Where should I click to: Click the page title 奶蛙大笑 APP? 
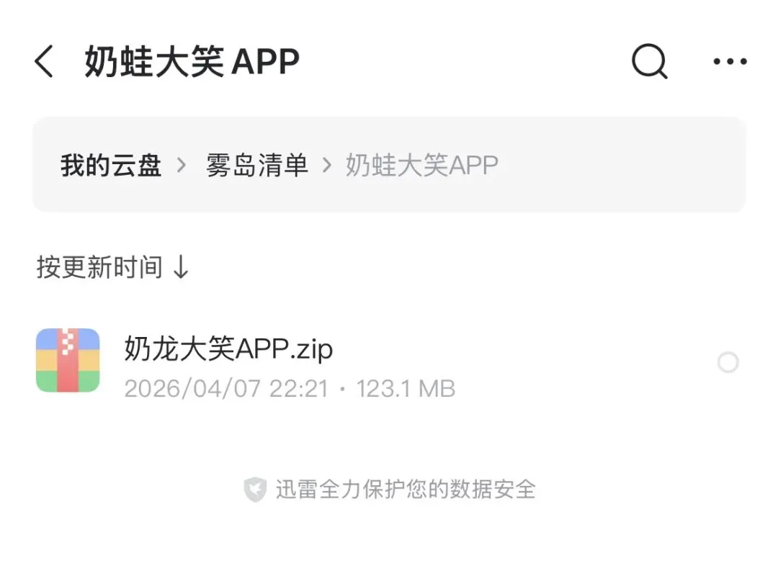coord(192,61)
